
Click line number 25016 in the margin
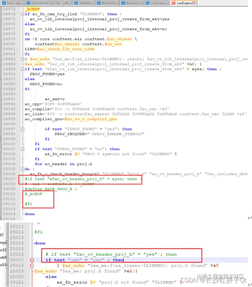pos(17,254)
